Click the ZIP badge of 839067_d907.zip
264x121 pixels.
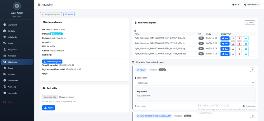201,38
